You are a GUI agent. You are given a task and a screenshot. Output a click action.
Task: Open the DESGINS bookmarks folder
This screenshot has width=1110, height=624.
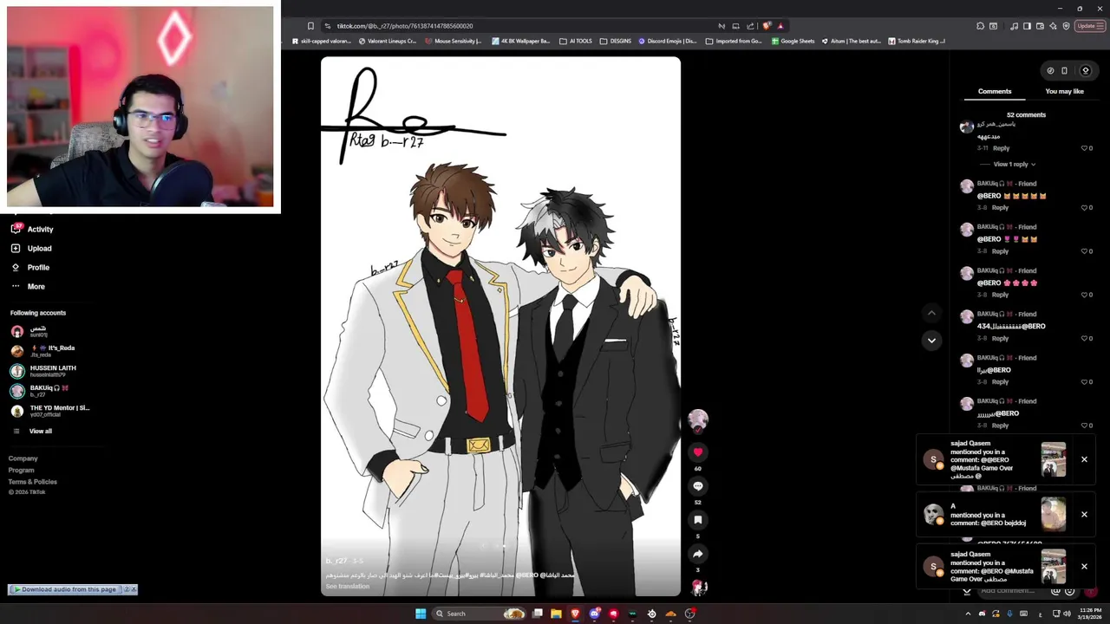(x=616, y=41)
